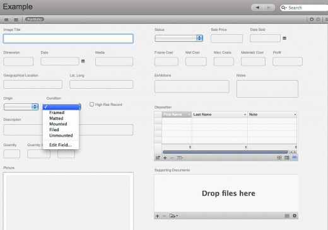Select the highlighted table layout icon for Disposition

coord(295,158)
